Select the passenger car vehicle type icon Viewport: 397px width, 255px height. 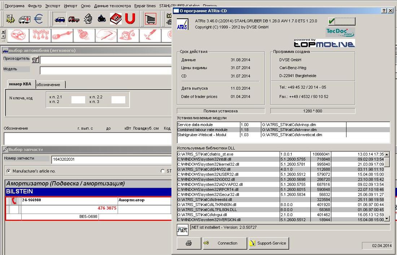pyautogui.click(x=60, y=19)
